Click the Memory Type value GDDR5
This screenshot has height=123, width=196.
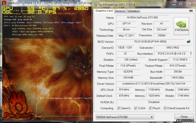click(x=128, y=71)
